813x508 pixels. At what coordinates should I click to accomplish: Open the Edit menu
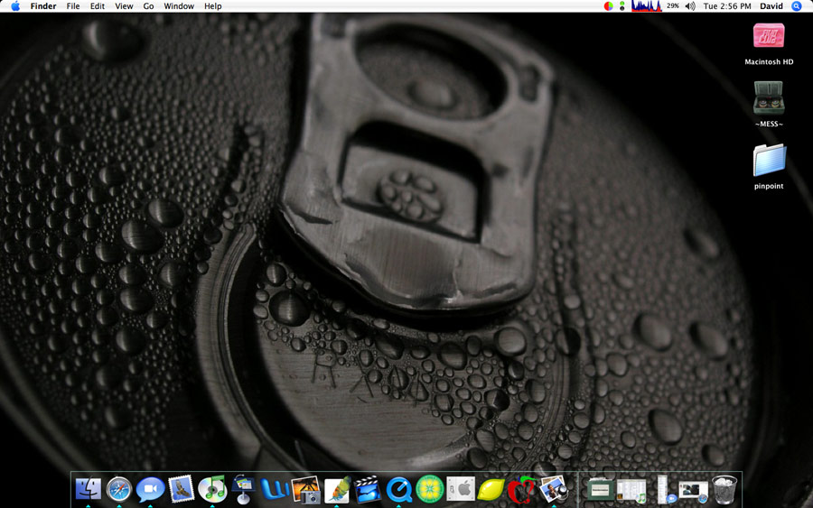[x=98, y=6]
